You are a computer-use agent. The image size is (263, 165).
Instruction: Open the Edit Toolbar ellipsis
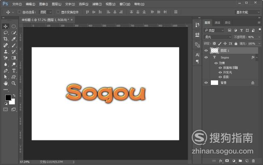[6, 89]
